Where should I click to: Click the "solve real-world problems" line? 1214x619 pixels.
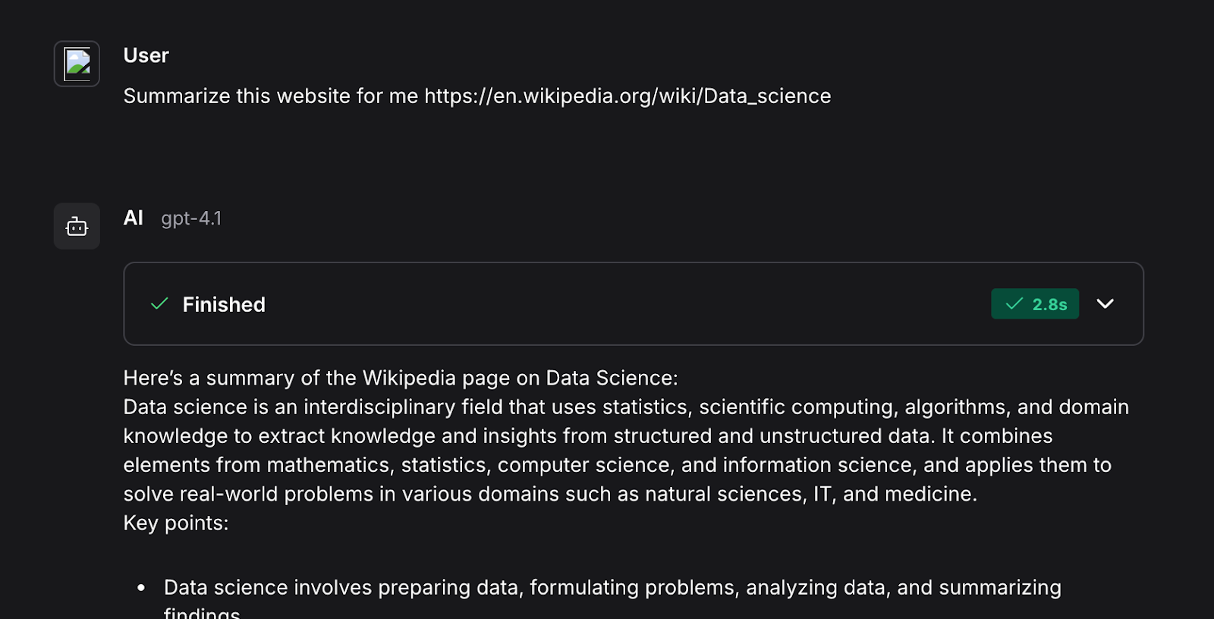coord(550,494)
